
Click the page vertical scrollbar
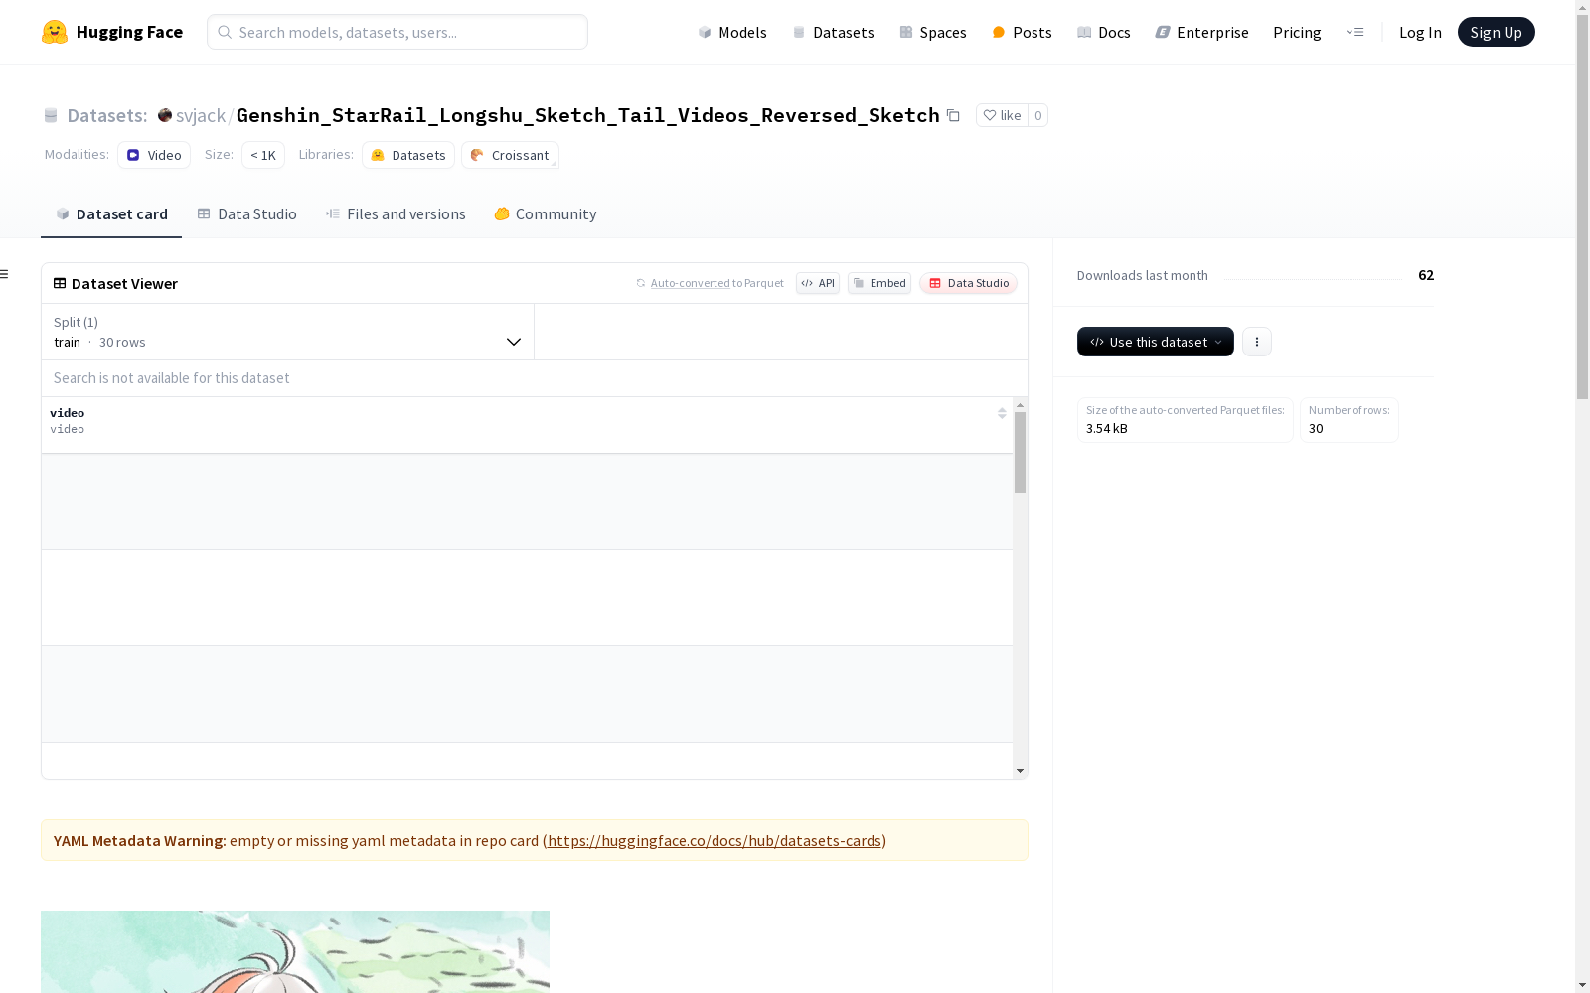[1582, 205]
